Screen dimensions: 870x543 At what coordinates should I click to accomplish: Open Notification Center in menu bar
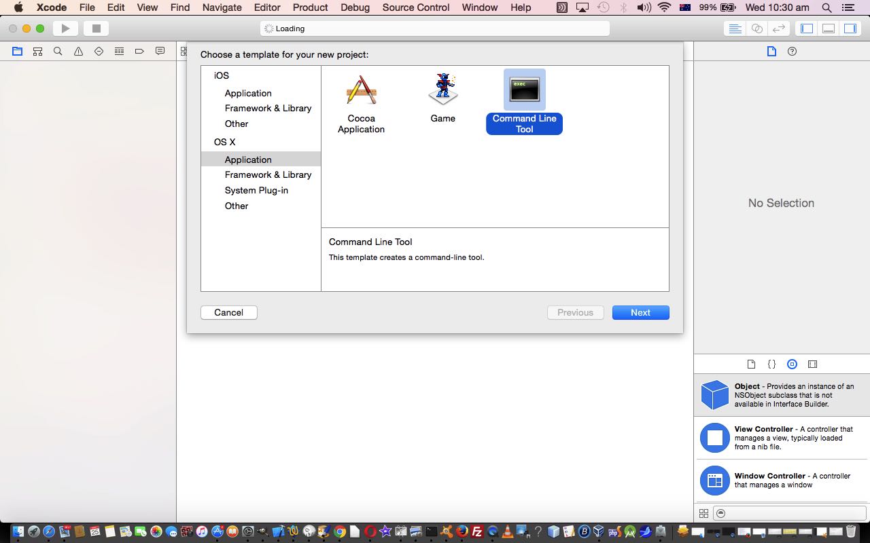click(x=850, y=7)
